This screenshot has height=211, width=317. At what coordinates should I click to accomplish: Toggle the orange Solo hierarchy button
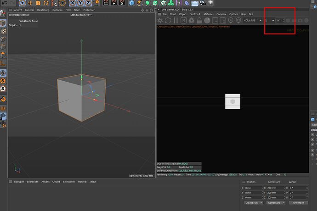(3, 81)
